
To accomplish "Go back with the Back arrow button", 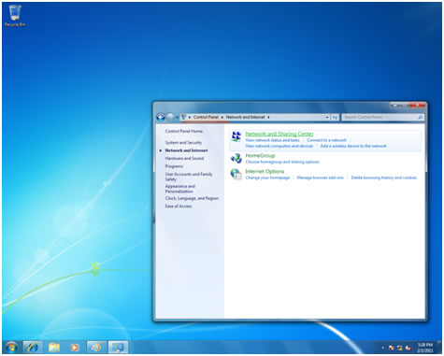I will tap(161, 117).
